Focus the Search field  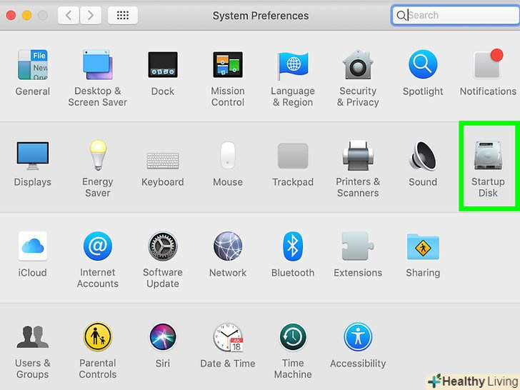(x=456, y=15)
